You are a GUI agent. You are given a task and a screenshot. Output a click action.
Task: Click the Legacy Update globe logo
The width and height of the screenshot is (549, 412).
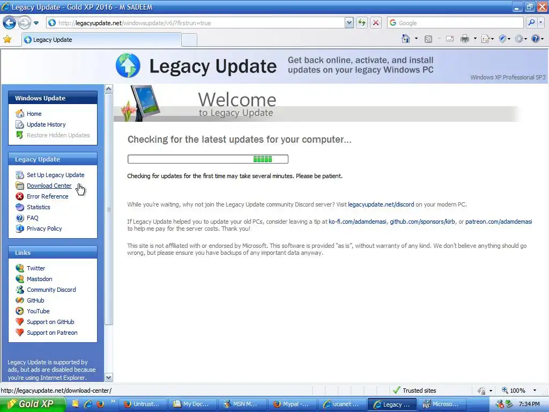(x=128, y=65)
